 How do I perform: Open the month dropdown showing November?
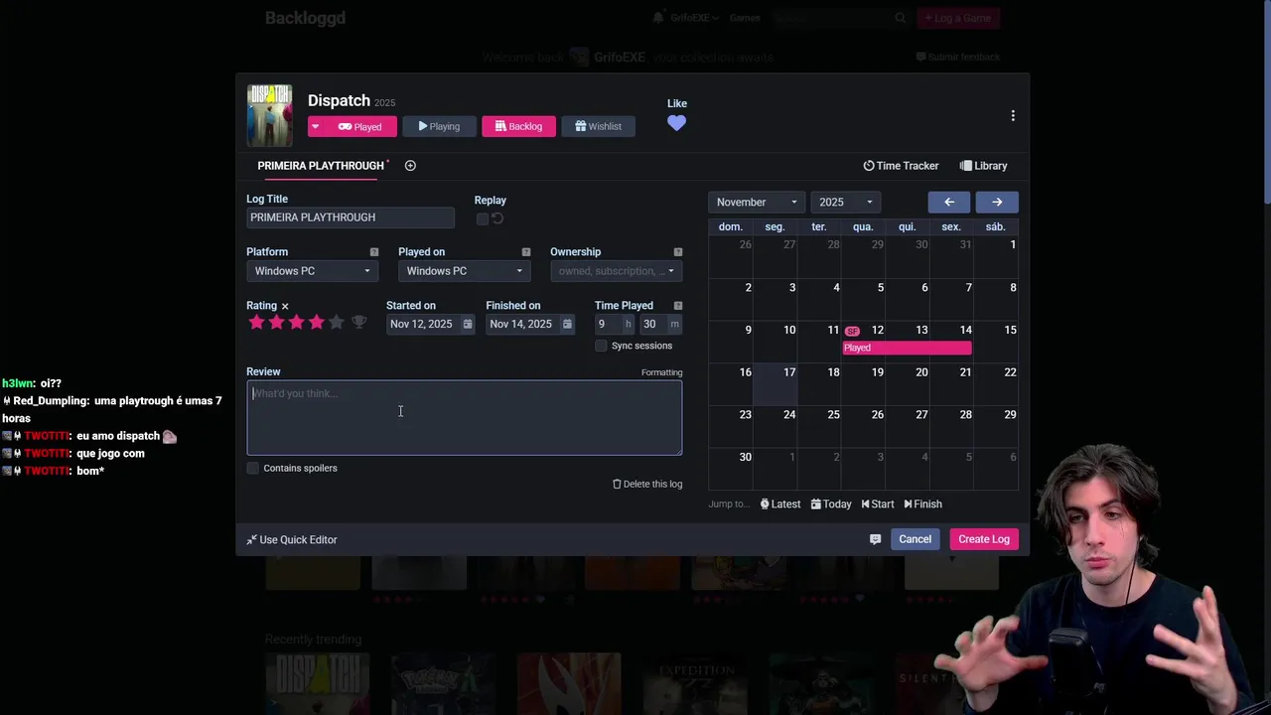coord(756,203)
